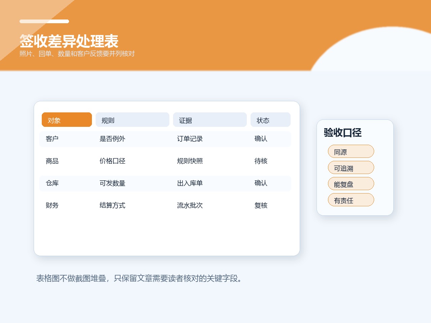The width and height of the screenshot is (431, 323).
Task: Click 确认 status in 客户 row
Action: click(261, 139)
